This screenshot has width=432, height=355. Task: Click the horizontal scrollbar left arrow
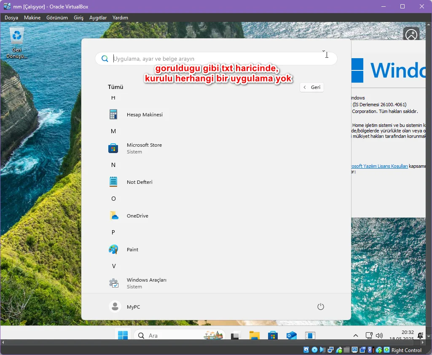3,342
